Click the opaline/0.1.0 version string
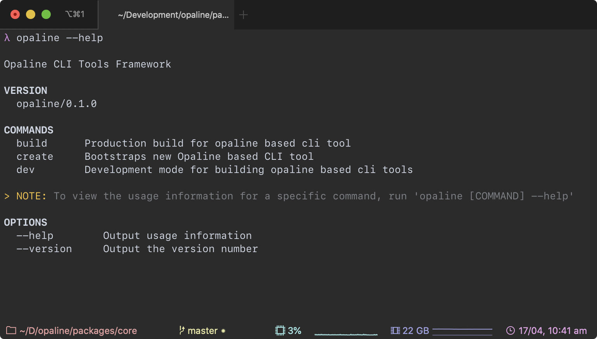 pos(57,104)
